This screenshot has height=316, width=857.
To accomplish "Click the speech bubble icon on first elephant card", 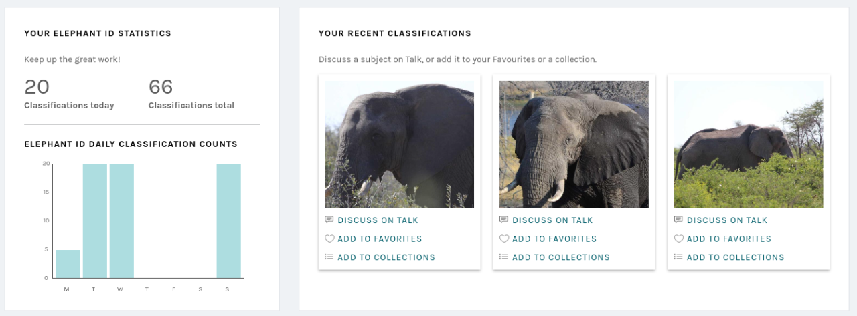I will tap(329, 220).
